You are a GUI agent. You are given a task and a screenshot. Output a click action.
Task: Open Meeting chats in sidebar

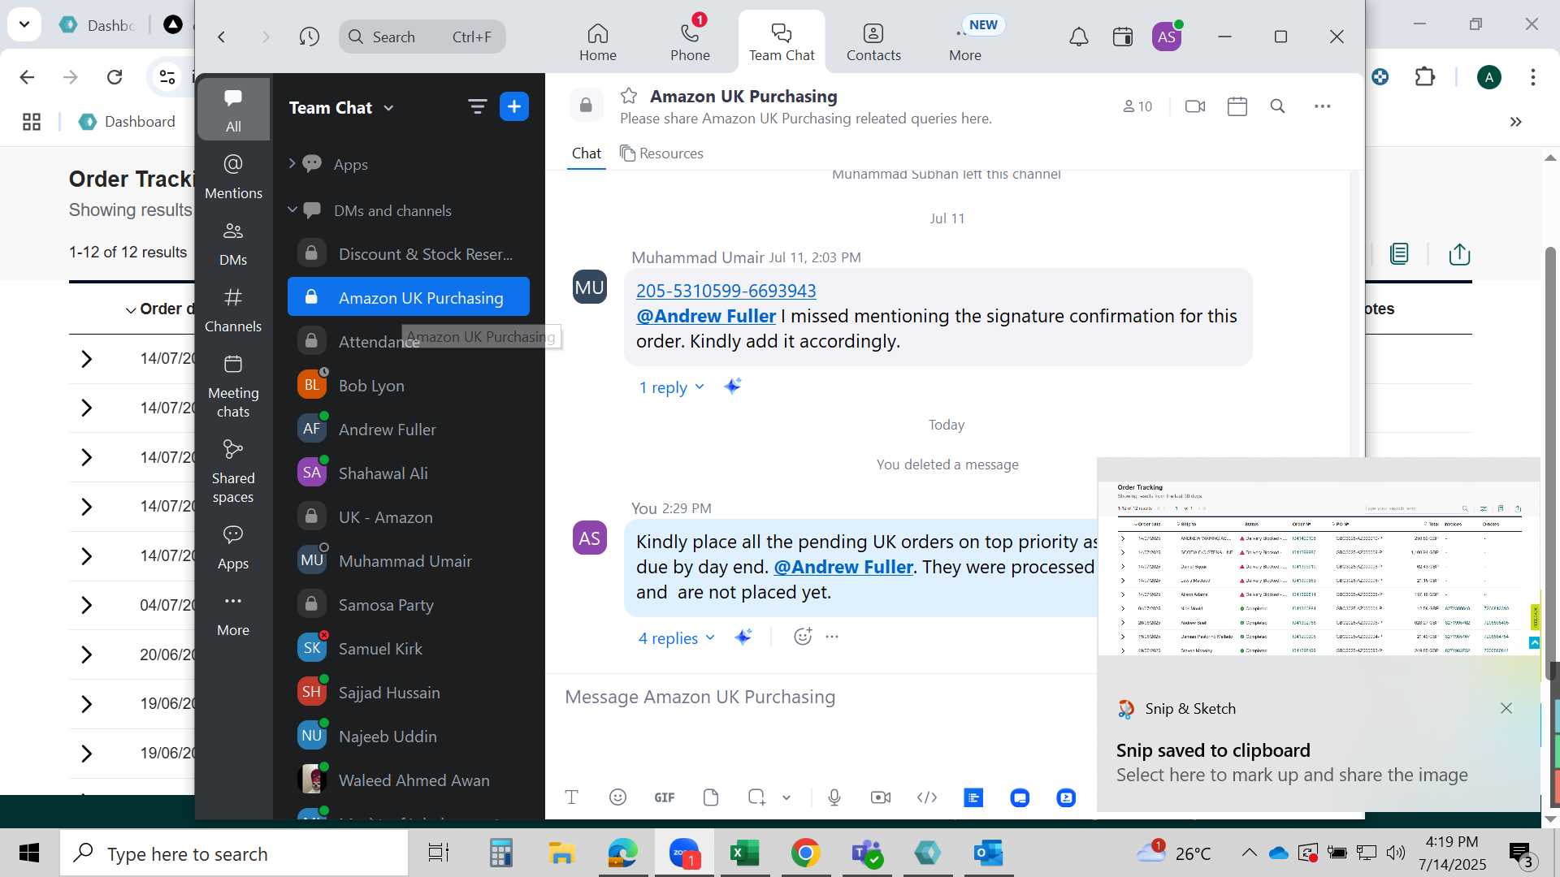click(233, 387)
